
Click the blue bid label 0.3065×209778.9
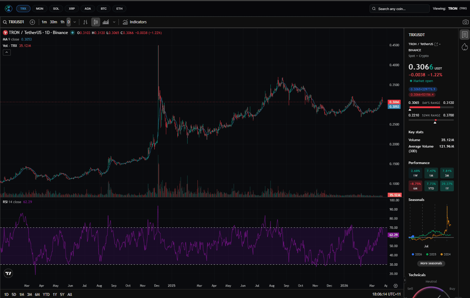click(423, 89)
